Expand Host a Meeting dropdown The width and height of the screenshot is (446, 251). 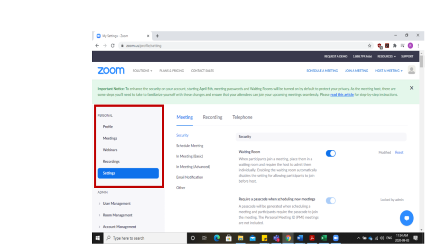tap(389, 71)
